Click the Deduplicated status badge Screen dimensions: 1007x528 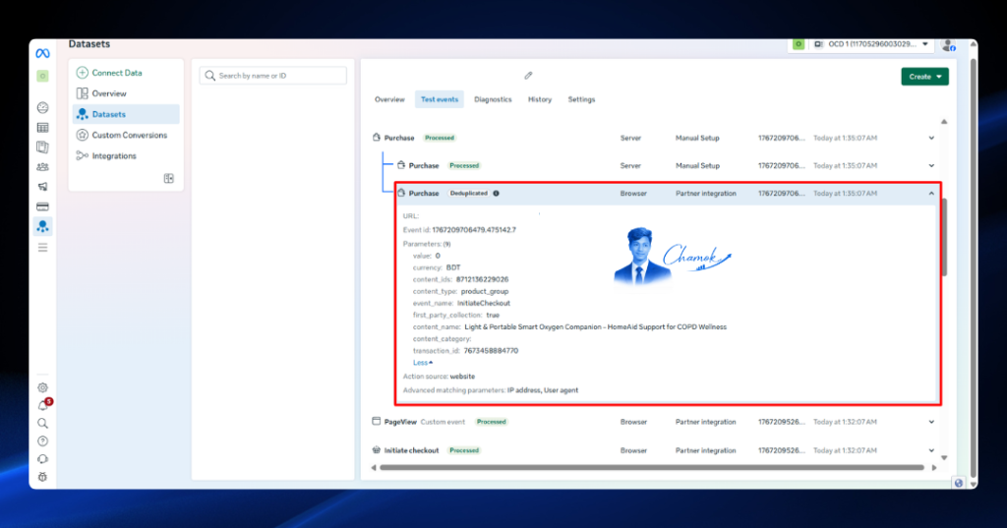[468, 194]
